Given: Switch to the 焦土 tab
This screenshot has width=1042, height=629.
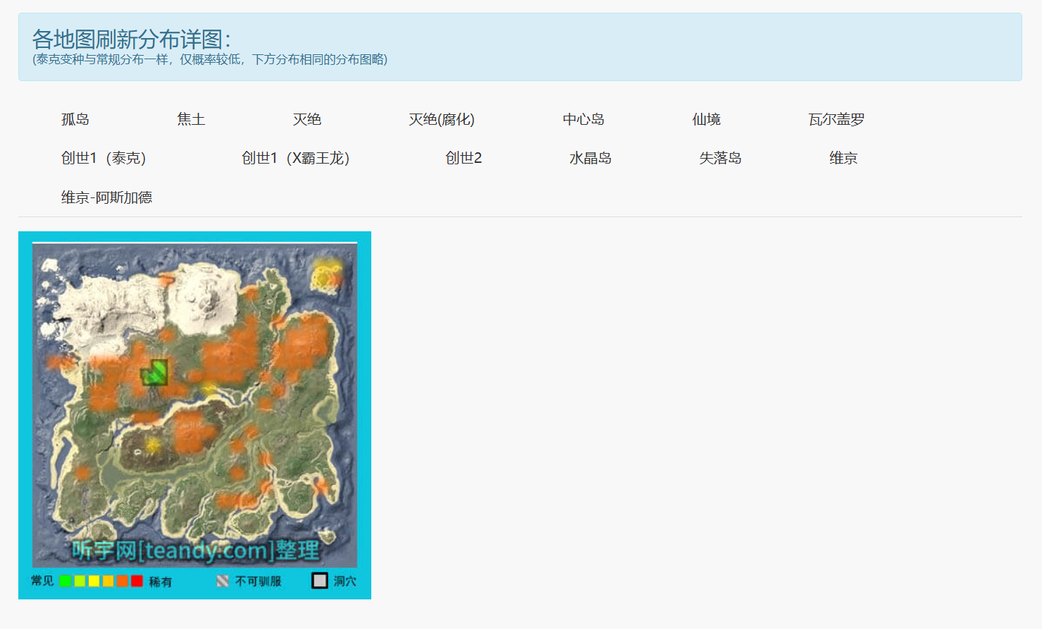Looking at the screenshot, I should pyautogui.click(x=191, y=119).
